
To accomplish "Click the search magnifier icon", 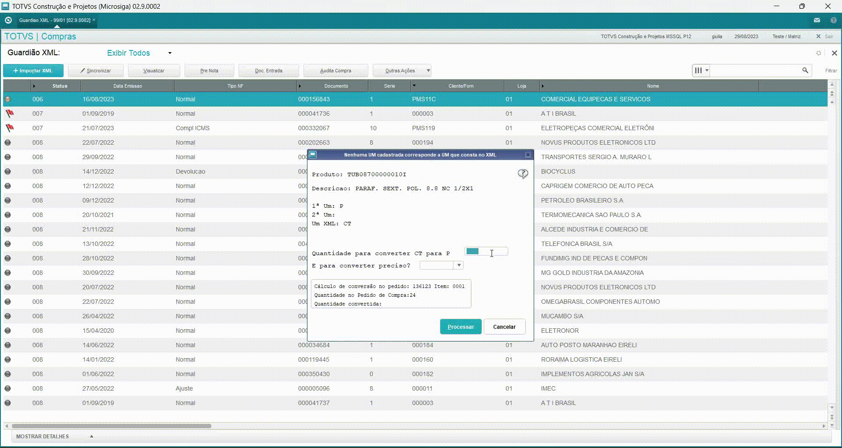I will tap(805, 70).
